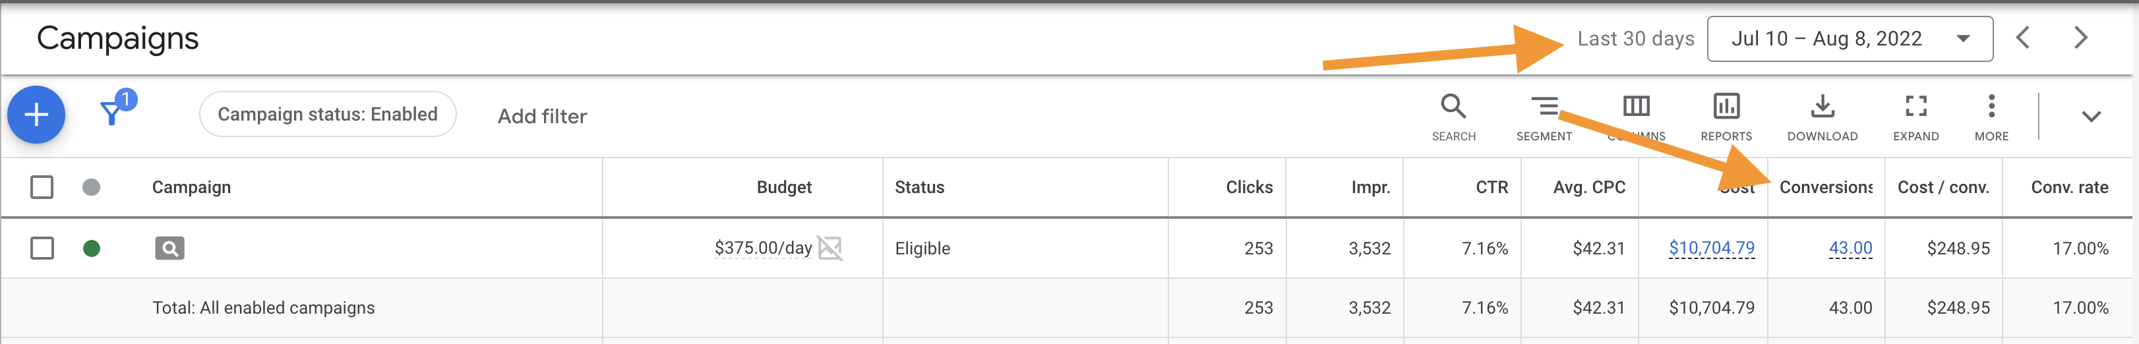Go to the previous date range
Screen dimensions: 2139x344
[2023, 38]
